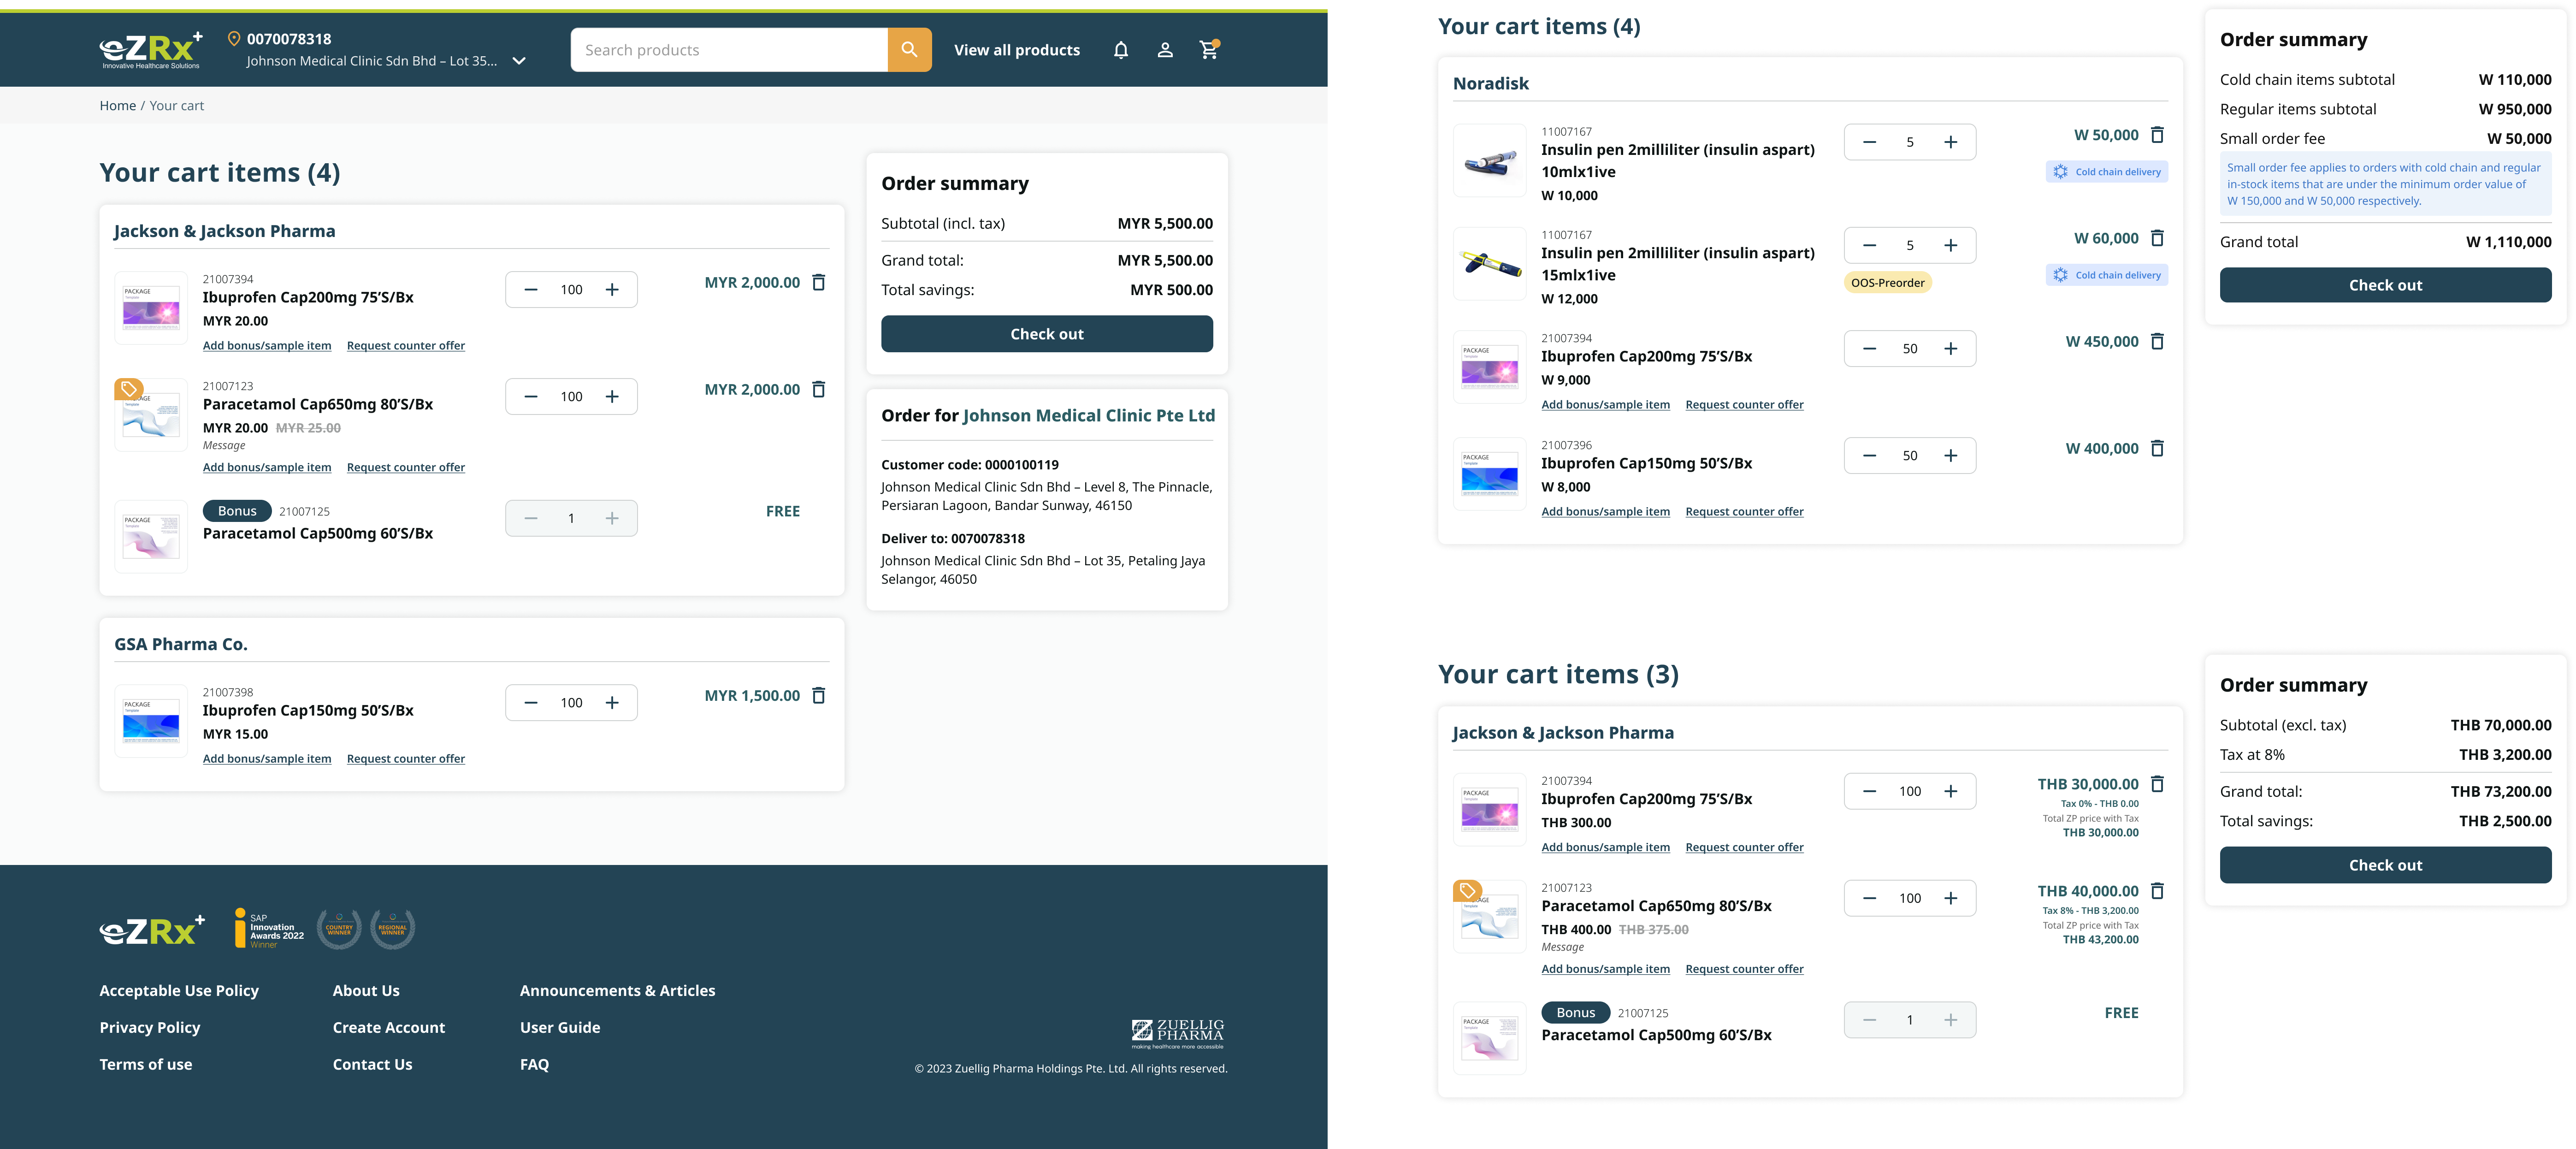Click Johnson Medical Clinic Pte Ltd name

[x=1089, y=416]
